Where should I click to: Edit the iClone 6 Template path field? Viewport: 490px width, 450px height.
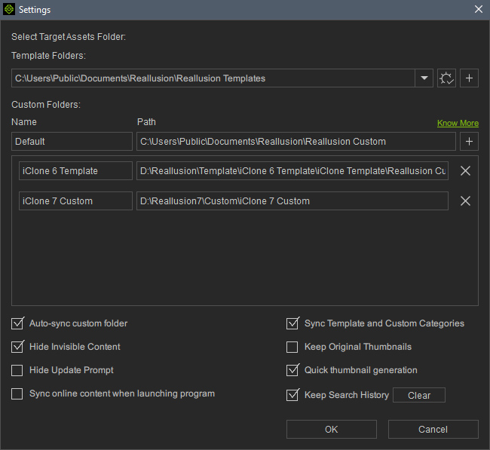tap(292, 170)
